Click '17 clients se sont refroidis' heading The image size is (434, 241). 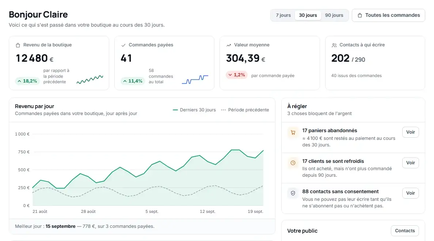333,161
